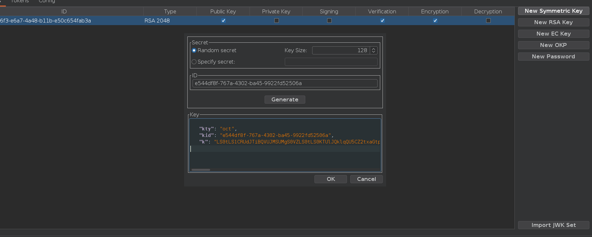This screenshot has height=237, width=592.
Task: Toggle Signing checkbox for RSA 2048 row
Action: 329,21
